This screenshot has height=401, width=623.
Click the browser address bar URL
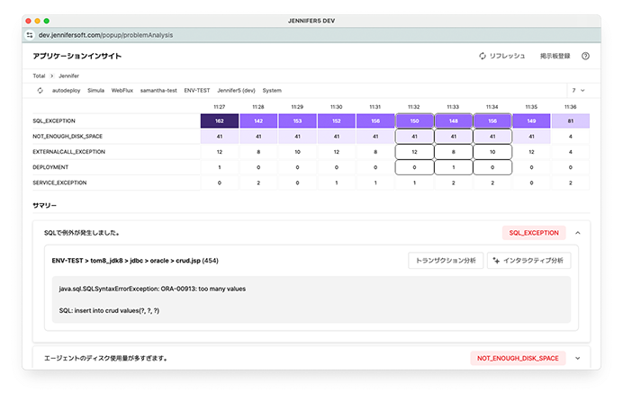106,35
